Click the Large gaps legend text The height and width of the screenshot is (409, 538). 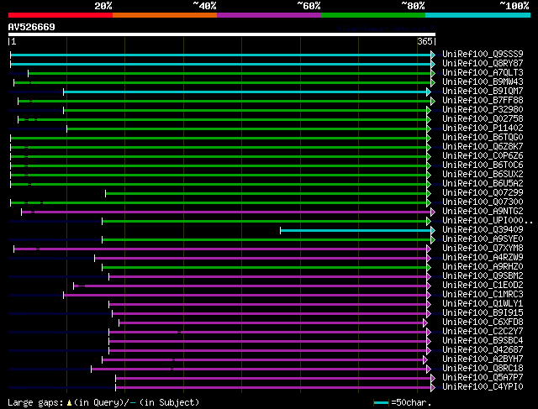pyautogui.click(x=103, y=402)
